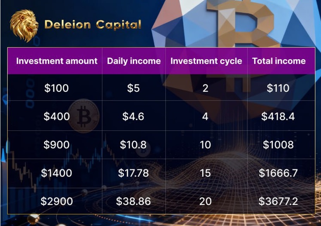
Task: Pick the $2900 investment amount cell
Action: (57, 201)
